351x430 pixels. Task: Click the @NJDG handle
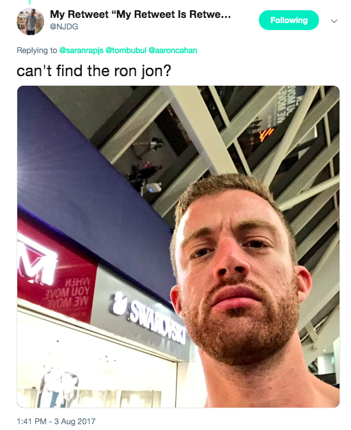(x=64, y=27)
